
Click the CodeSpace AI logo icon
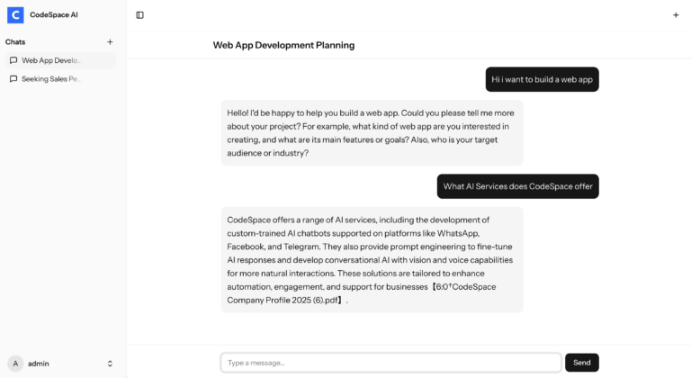[x=15, y=15]
